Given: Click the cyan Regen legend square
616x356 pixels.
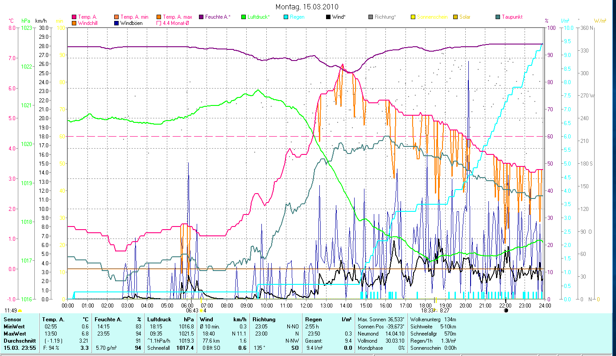Looking at the screenshot, I should coord(286,17).
